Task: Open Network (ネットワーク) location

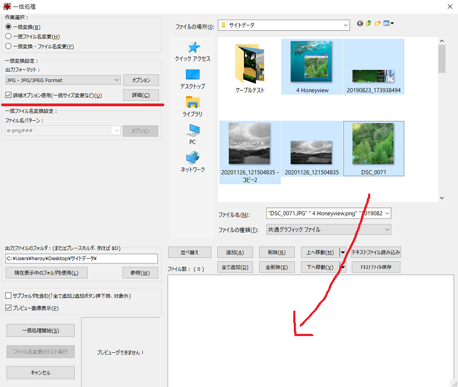Action: pos(192,162)
